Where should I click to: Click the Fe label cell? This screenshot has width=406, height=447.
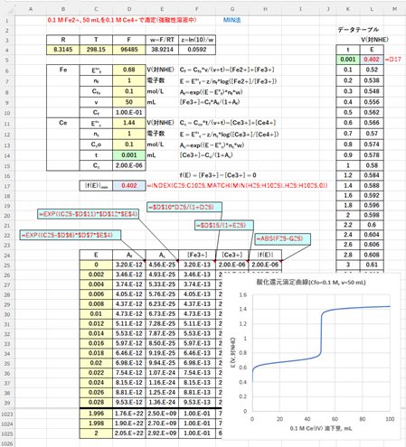point(63,70)
